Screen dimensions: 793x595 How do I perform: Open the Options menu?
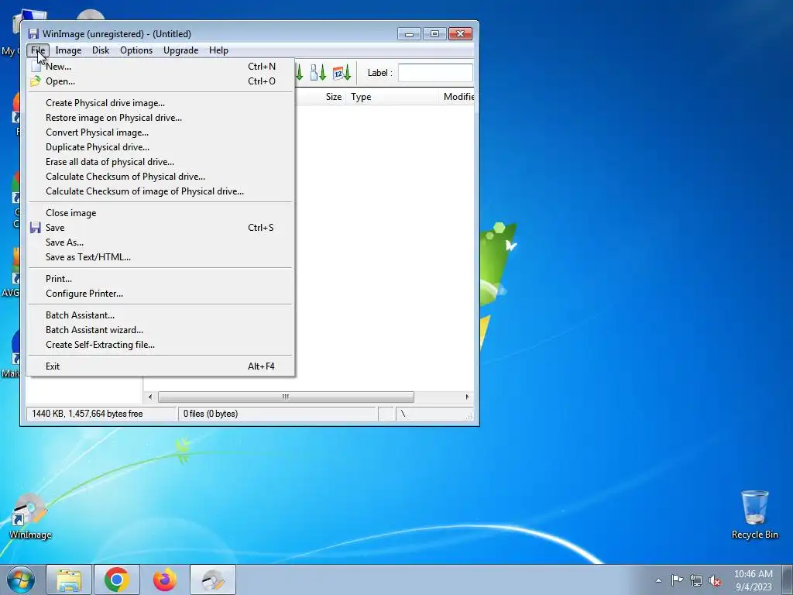[x=136, y=50]
